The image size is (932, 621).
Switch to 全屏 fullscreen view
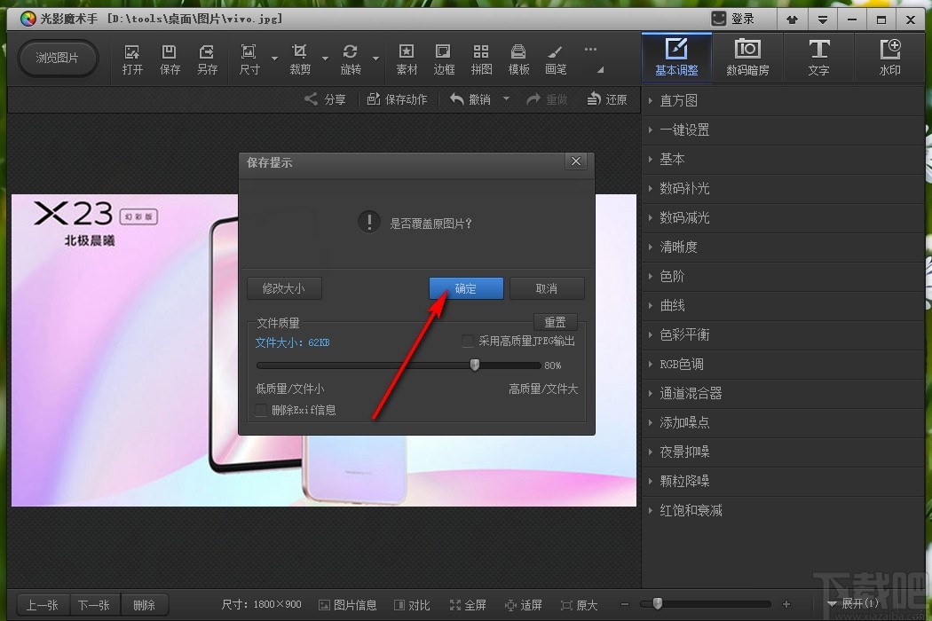[468, 605]
